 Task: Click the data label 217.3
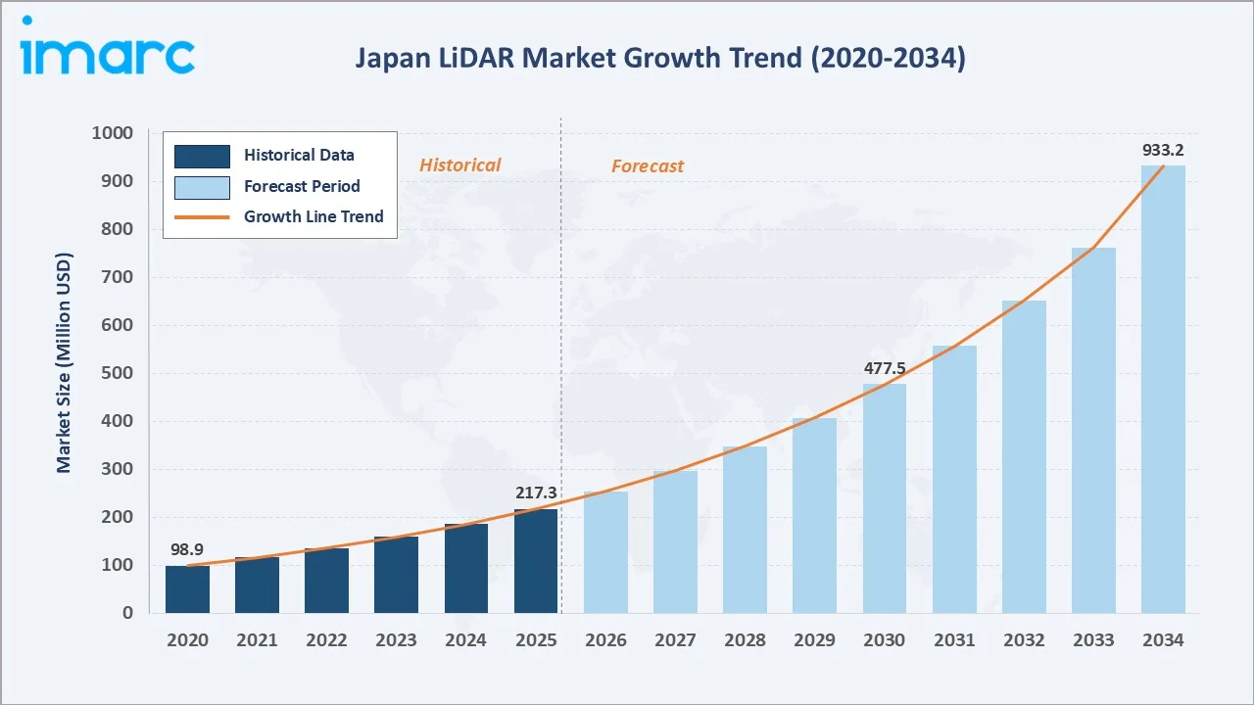(x=536, y=493)
